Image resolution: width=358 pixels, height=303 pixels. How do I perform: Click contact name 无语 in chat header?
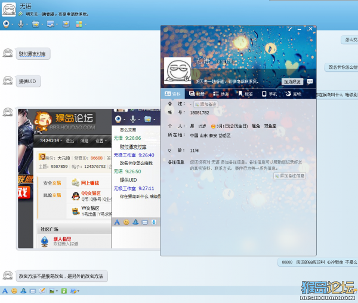pyautogui.click(x=25, y=6)
